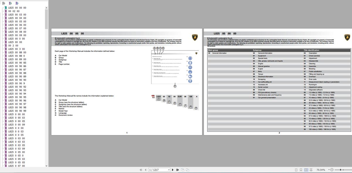Viewport: 352px width, 173px height.
Task: Click the gray bookmark options icon atop the panel
Action: [x=3, y=3]
